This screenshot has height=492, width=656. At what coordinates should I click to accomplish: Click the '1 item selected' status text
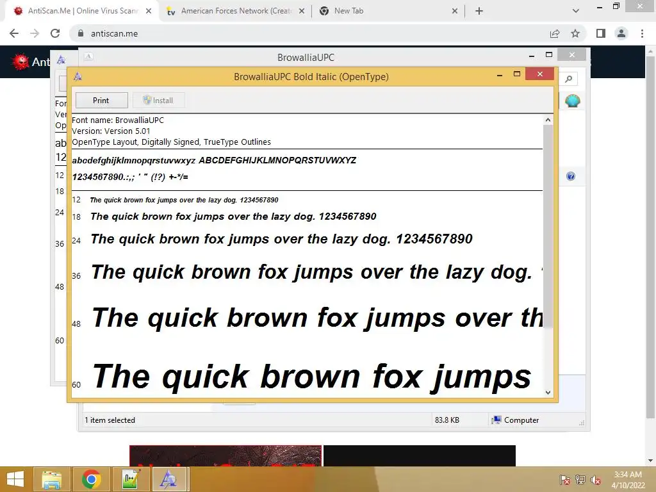click(110, 420)
